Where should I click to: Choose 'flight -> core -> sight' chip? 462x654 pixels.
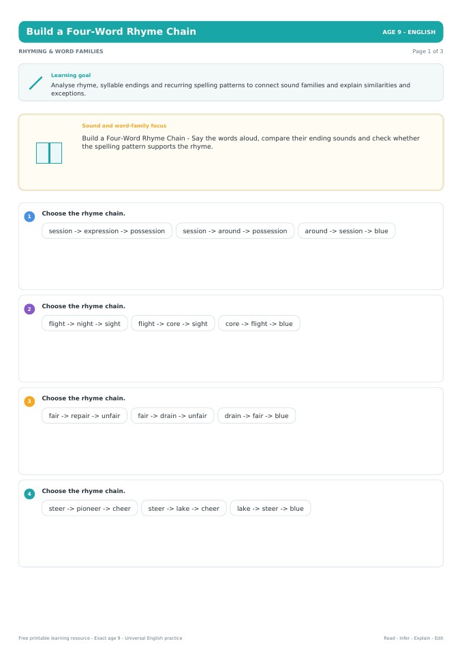(x=173, y=323)
